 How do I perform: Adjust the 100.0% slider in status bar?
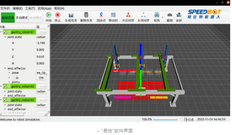coord(167,119)
